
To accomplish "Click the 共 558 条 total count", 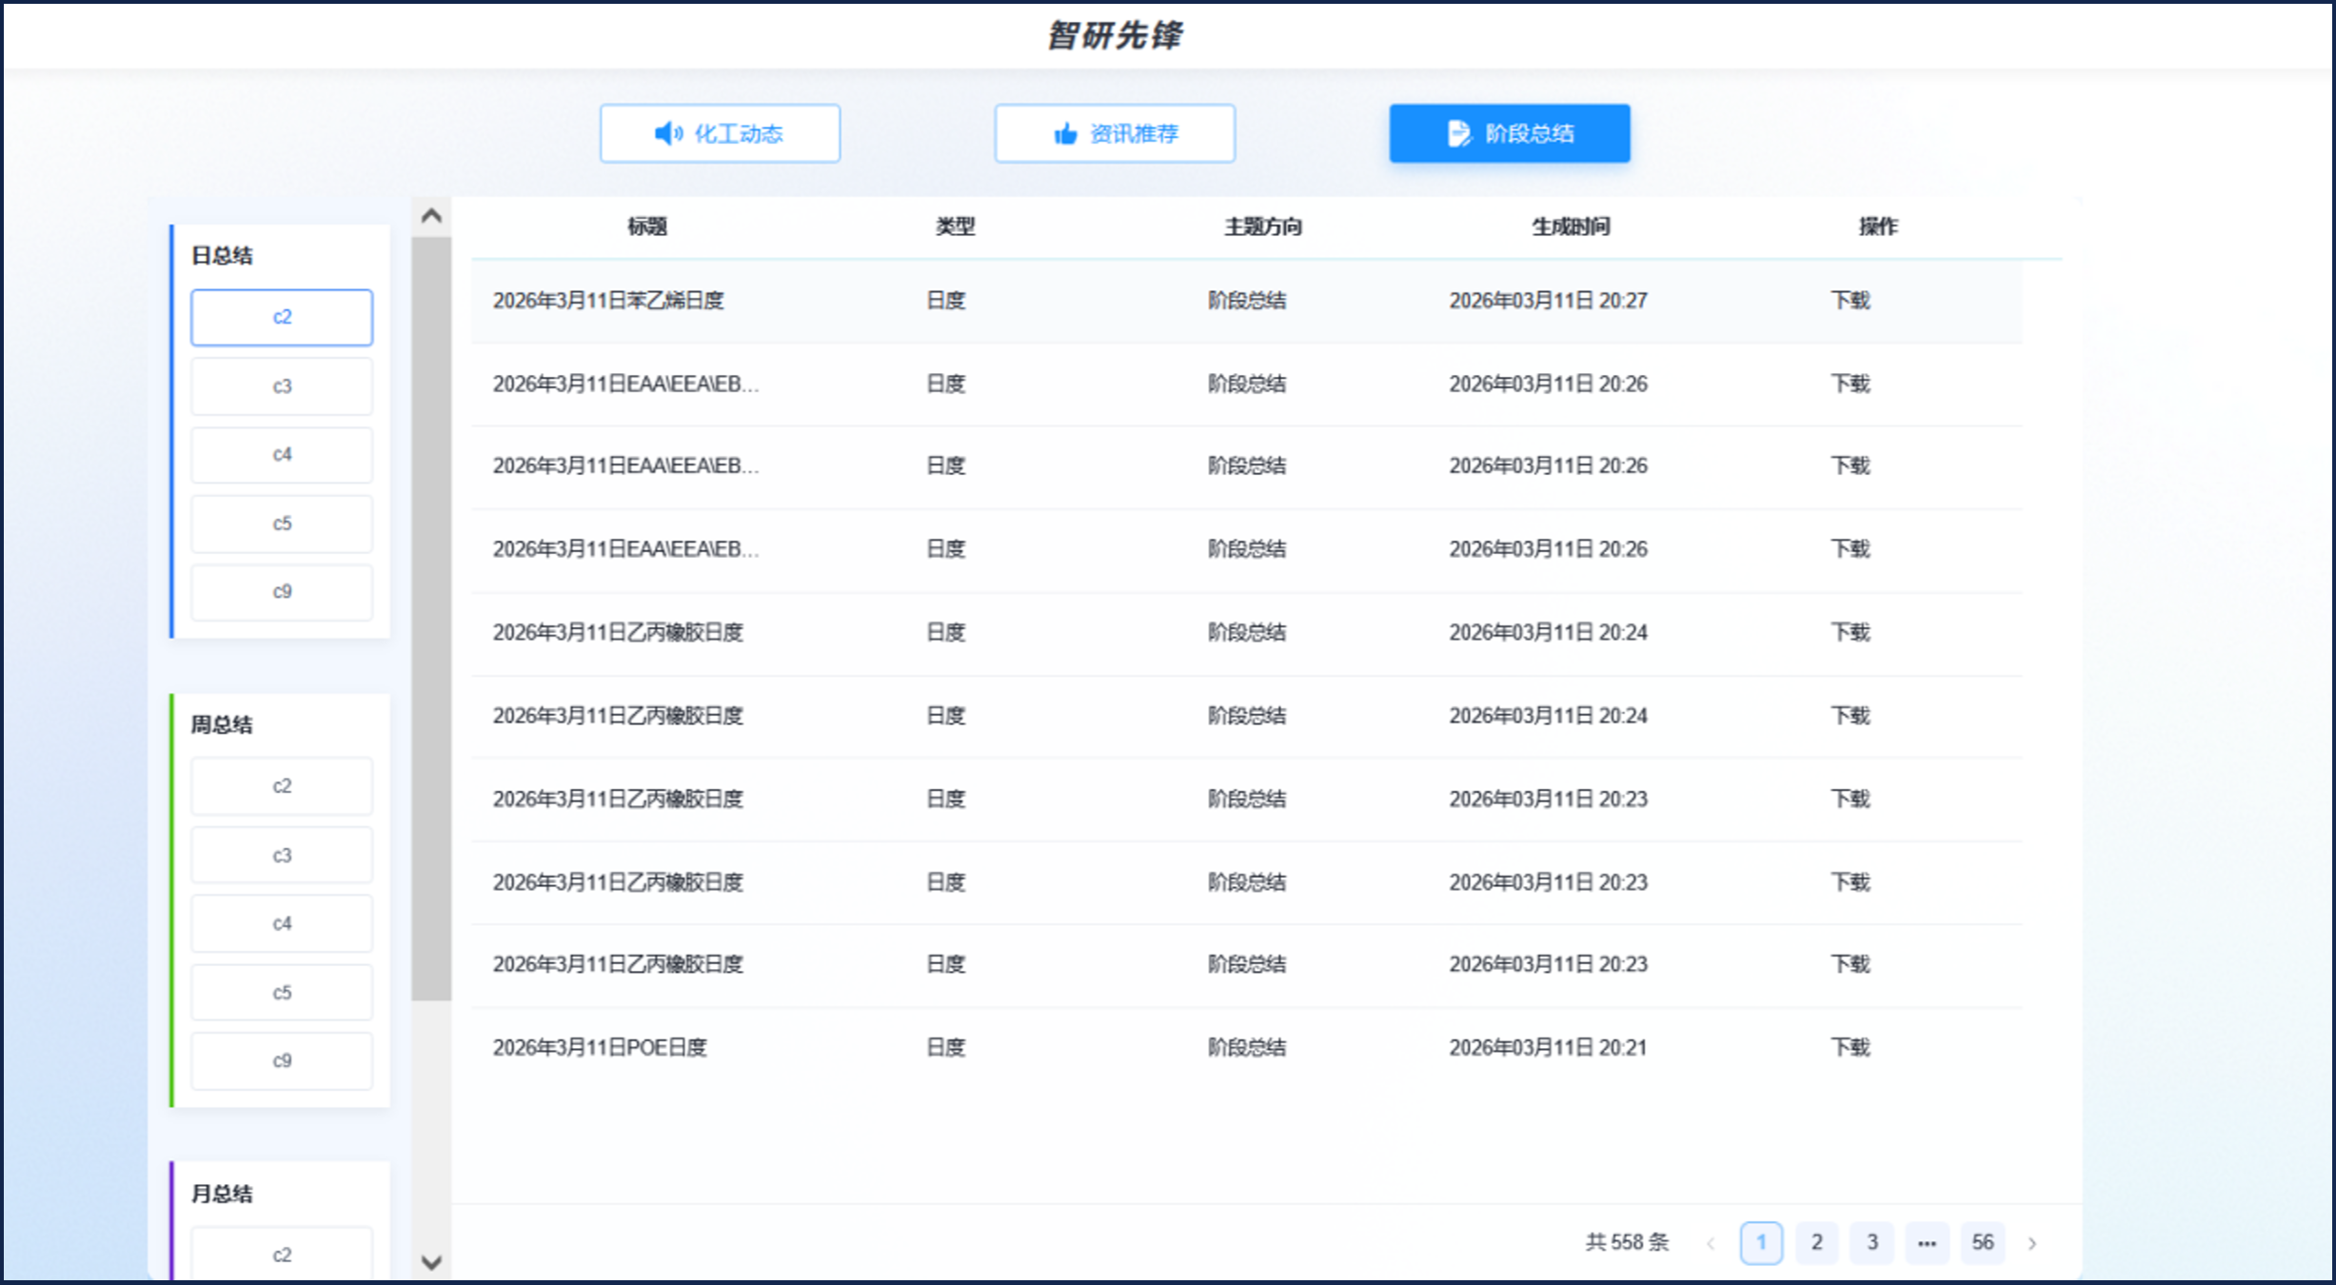I will [x=1627, y=1243].
